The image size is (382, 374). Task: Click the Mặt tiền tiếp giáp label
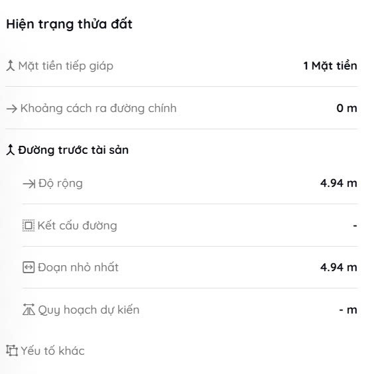pyautogui.click(x=66, y=66)
